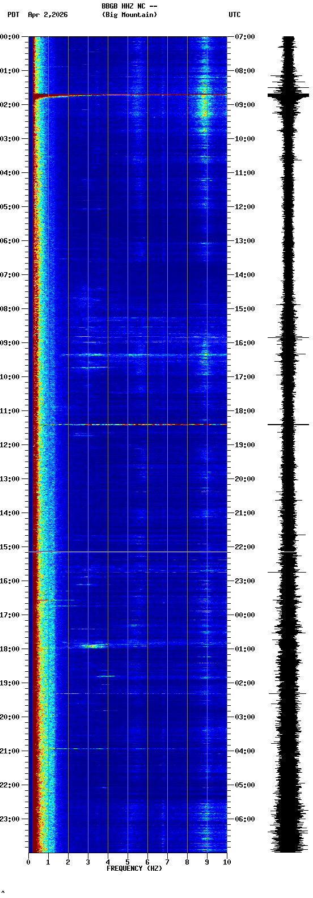
Task: Click PDT time label "03:00"
Action: 10,139
